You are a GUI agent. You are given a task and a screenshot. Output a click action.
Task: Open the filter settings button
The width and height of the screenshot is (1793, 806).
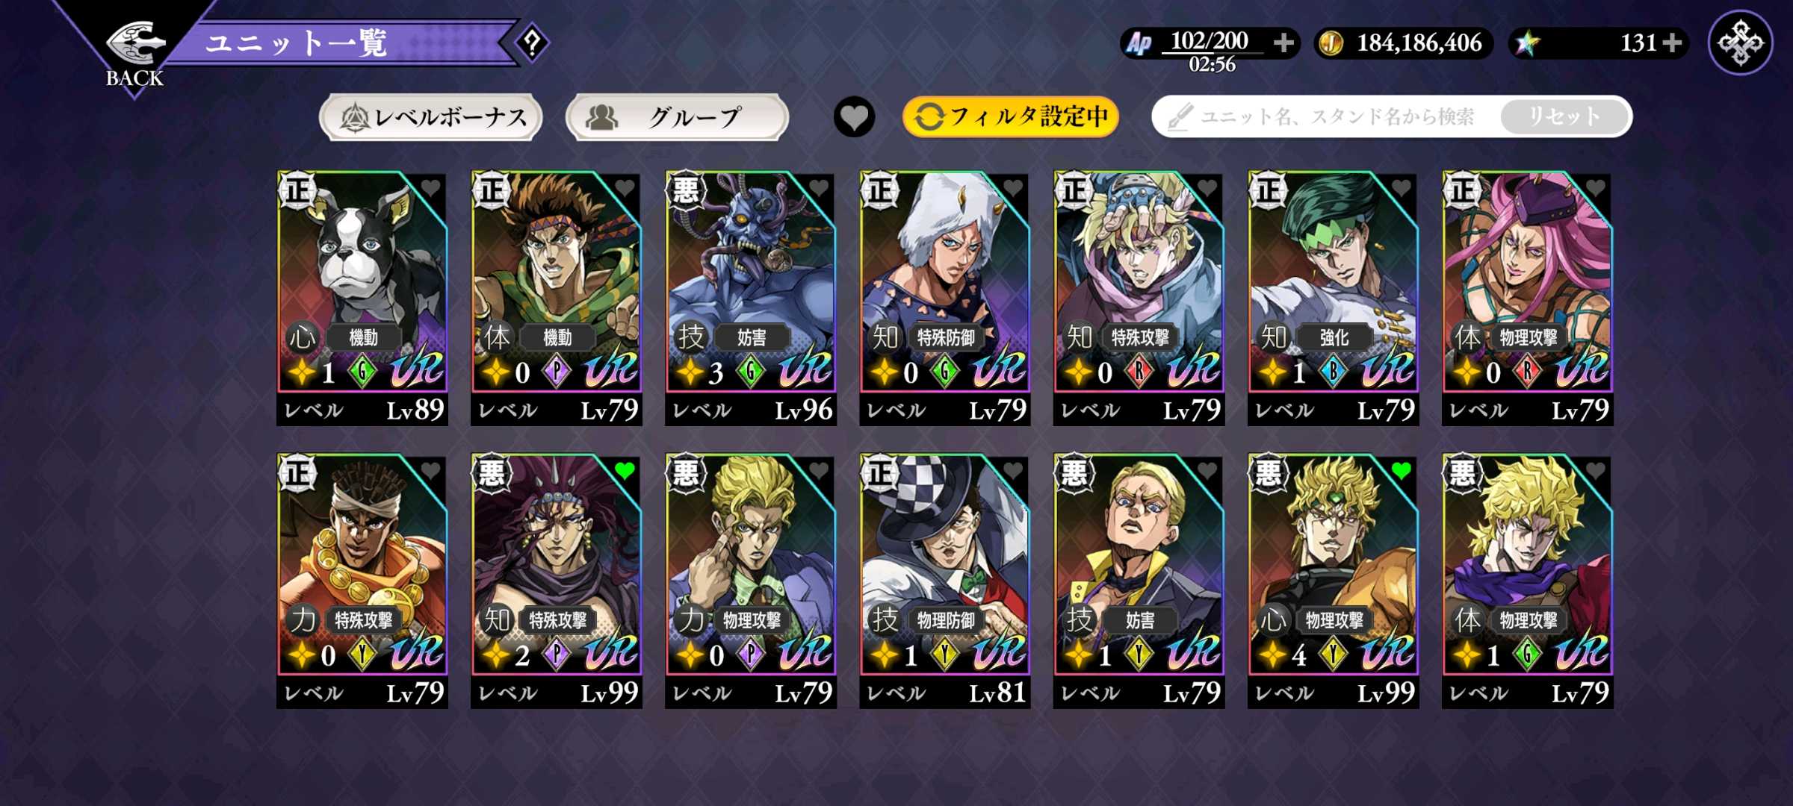point(1011,116)
